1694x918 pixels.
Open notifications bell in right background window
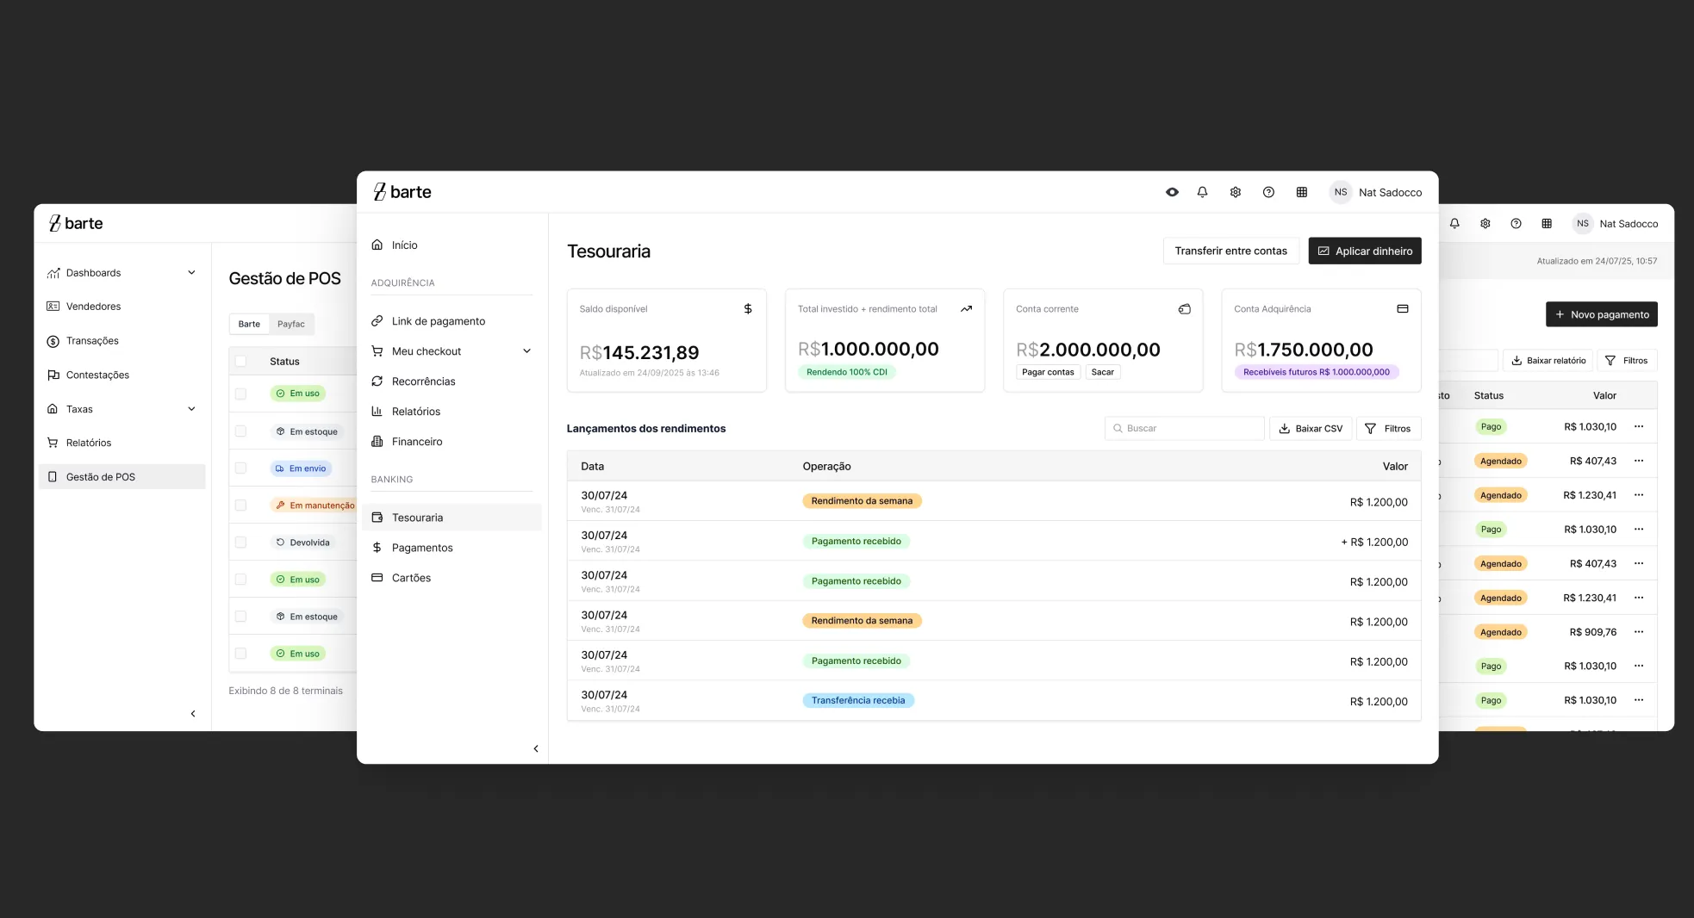1454,223
